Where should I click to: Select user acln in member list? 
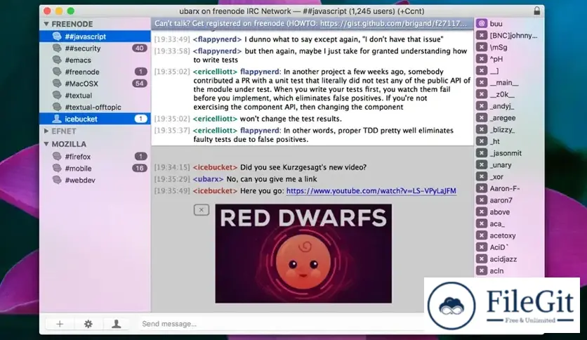509,270
